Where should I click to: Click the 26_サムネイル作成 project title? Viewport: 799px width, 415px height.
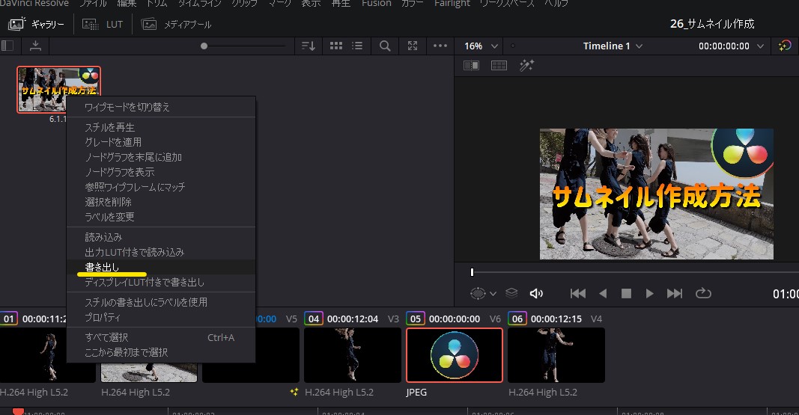coord(712,24)
